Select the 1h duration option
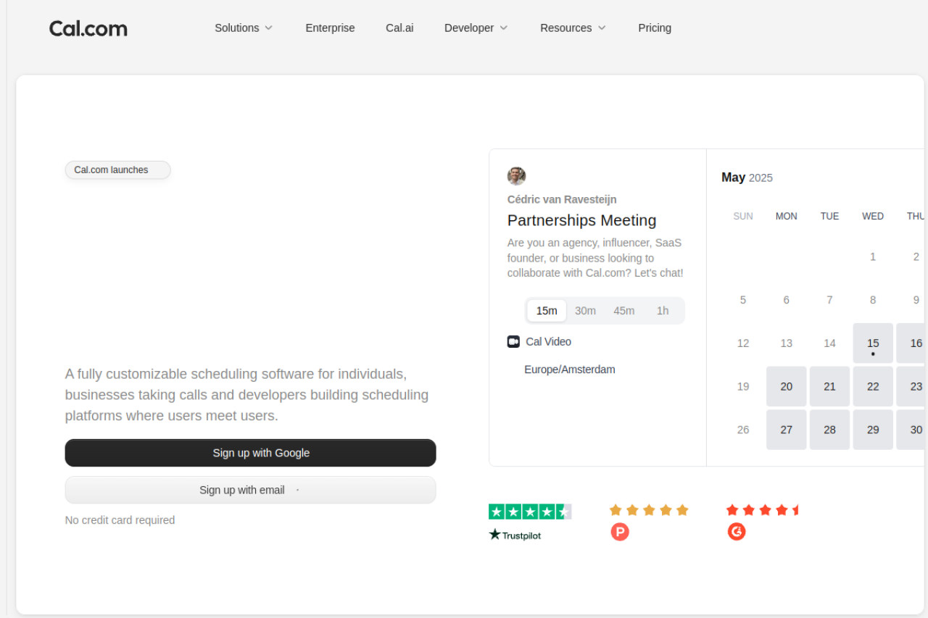 pyautogui.click(x=663, y=310)
